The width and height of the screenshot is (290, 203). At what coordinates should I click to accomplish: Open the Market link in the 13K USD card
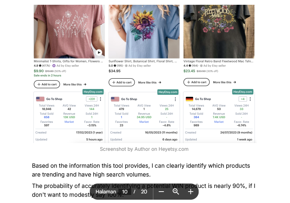pyautogui.click(x=69, y=122)
